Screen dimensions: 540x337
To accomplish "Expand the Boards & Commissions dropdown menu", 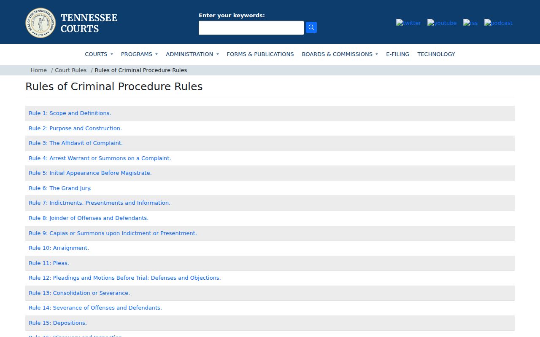I will [x=340, y=54].
